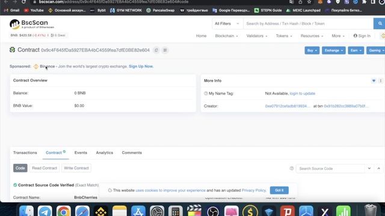
Task: Dismiss cookie notice with Got it
Action: pyautogui.click(x=279, y=190)
